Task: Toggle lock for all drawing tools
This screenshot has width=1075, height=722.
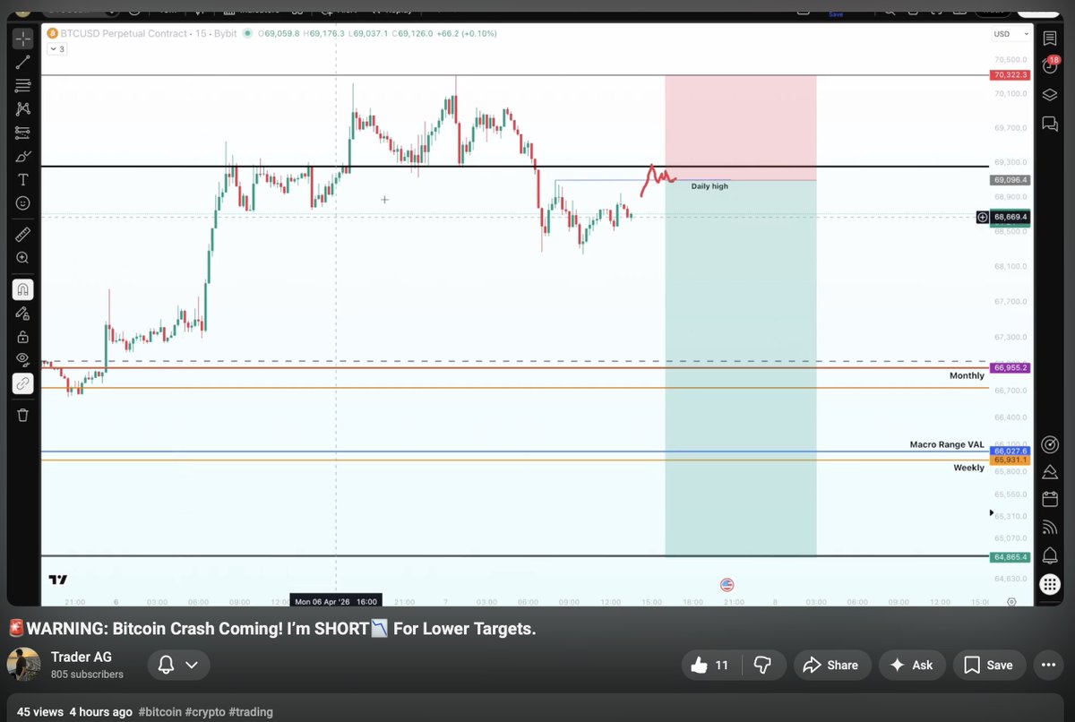Action: coord(23,337)
